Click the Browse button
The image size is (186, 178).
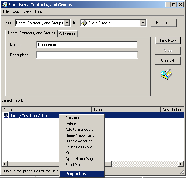pyautogui.click(x=164, y=23)
